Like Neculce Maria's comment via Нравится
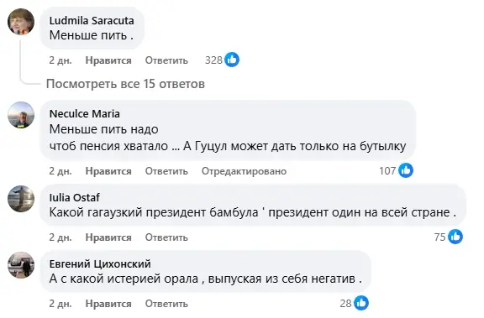This screenshot has height=318, width=484. (x=108, y=171)
